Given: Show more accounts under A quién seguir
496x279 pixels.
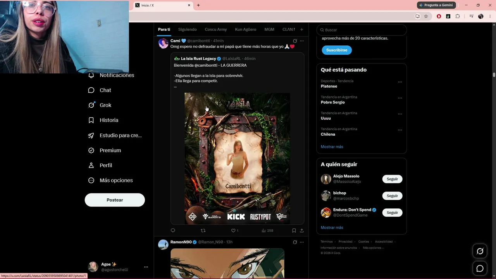Looking at the screenshot, I should point(332,227).
